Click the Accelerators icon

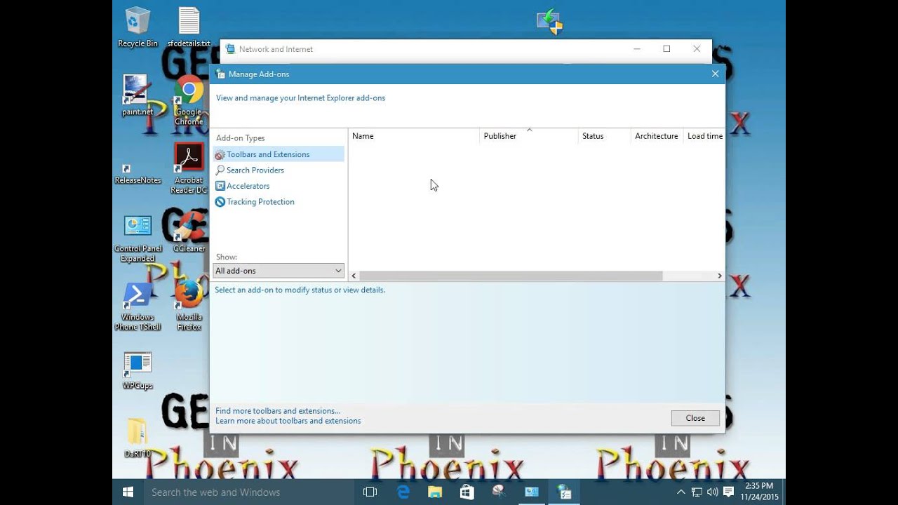pos(220,186)
